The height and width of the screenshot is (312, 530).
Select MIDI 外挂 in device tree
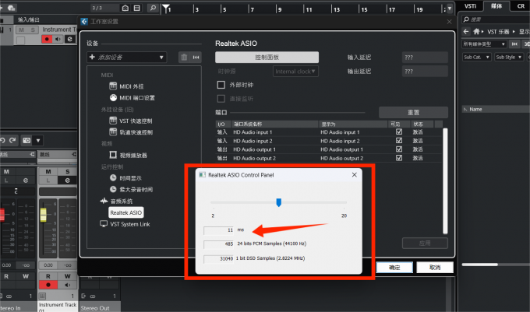click(x=127, y=86)
